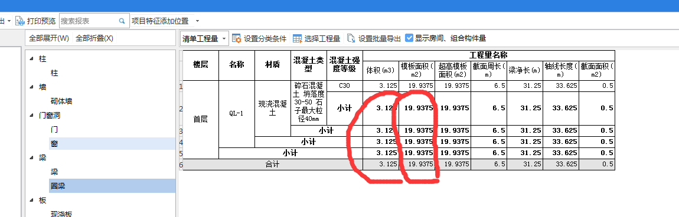Click the print preview icon

coord(19,21)
